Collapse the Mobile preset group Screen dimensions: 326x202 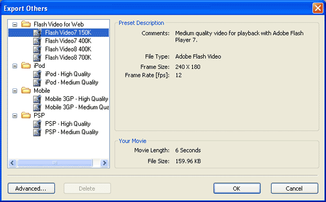[x=15, y=91]
